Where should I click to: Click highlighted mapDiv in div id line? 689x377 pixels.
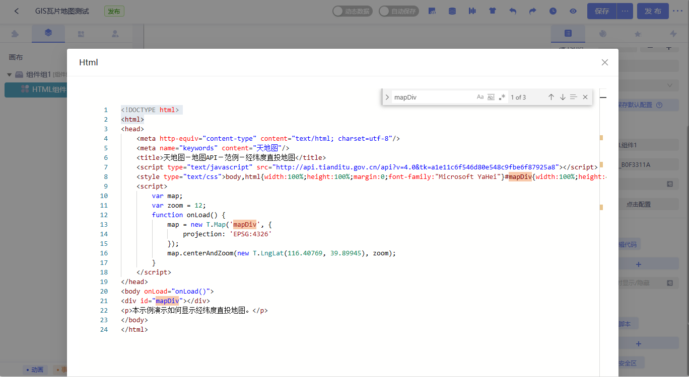click(x=167, y=301)
